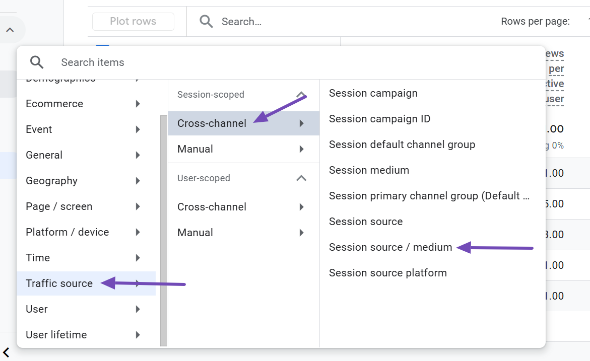Pick Session campaign ID option
The image size is (590, 361).
(x=379, y=119)
